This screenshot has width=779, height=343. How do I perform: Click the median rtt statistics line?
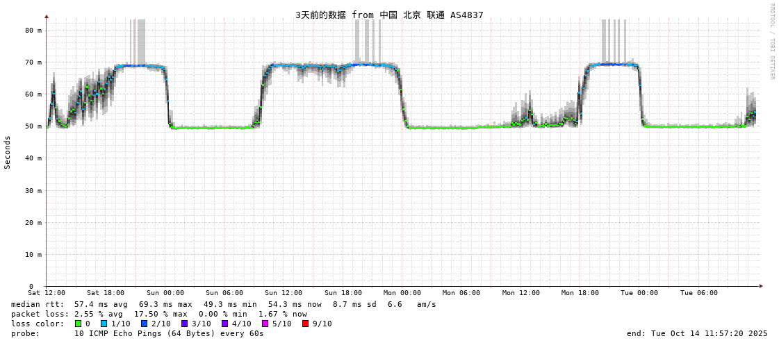pyautogui.click(x=222, y=304)
